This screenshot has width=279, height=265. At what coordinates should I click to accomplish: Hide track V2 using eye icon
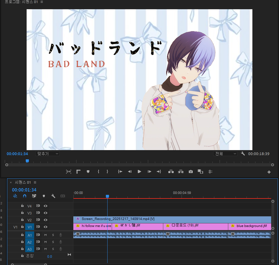click(45, 220)
